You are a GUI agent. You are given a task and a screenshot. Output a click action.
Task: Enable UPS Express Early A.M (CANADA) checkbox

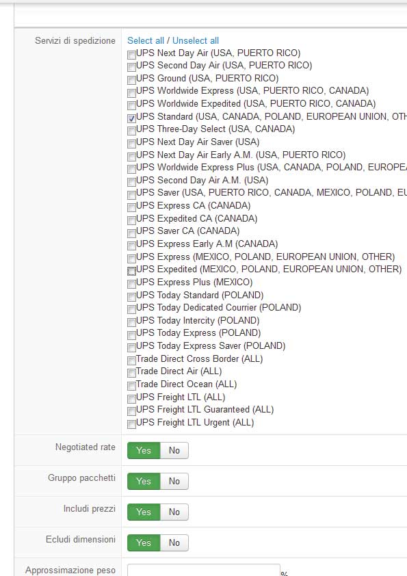point(131,246)
